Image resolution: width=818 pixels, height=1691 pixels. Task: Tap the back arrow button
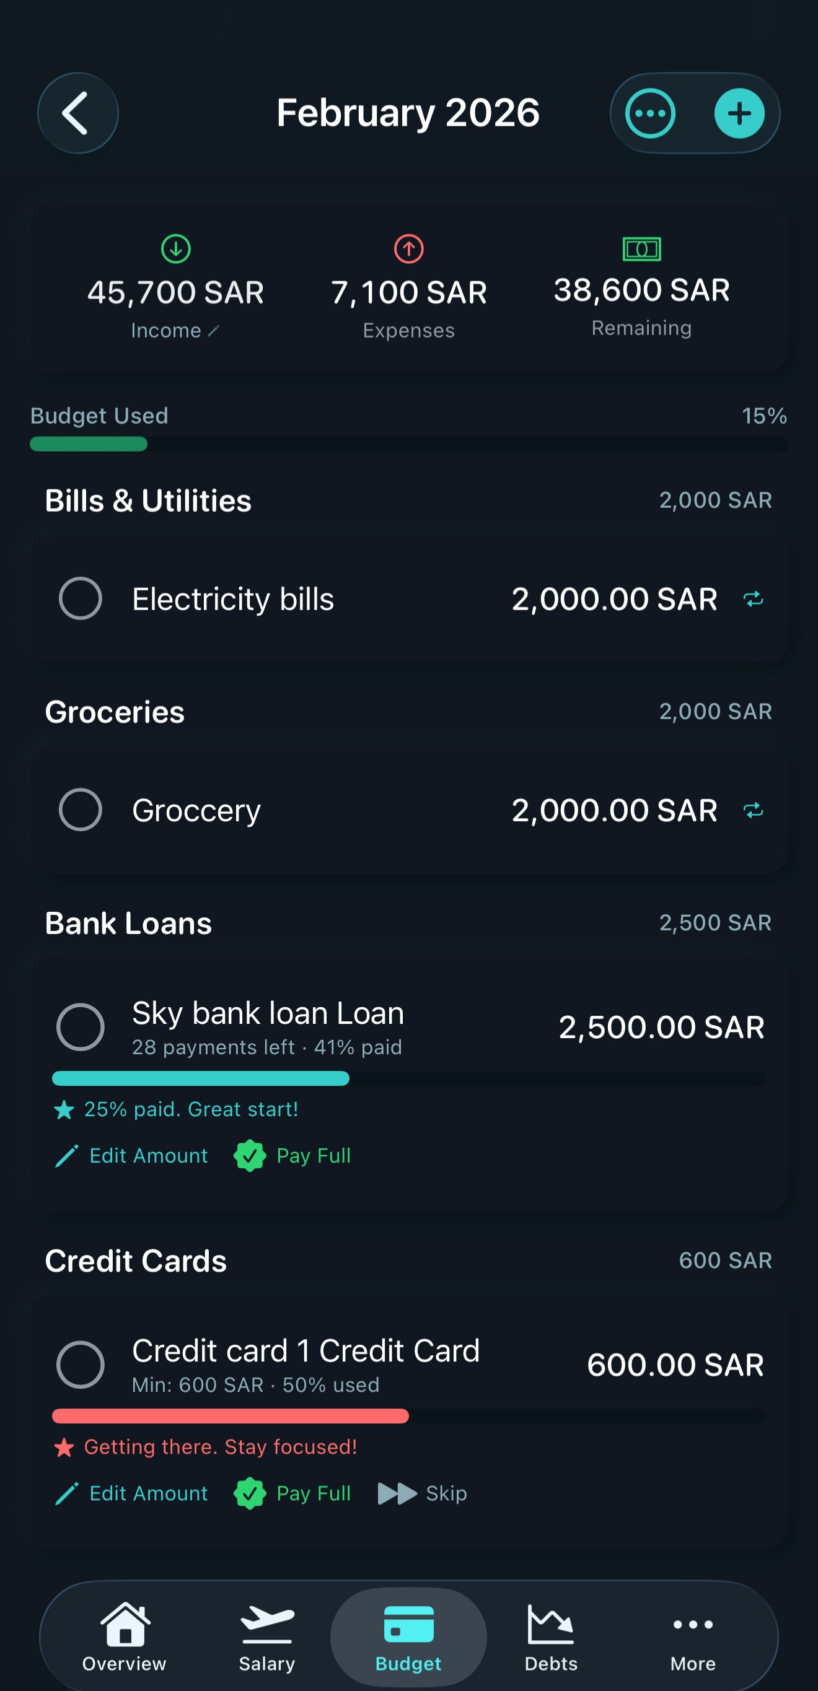[77, 113]
